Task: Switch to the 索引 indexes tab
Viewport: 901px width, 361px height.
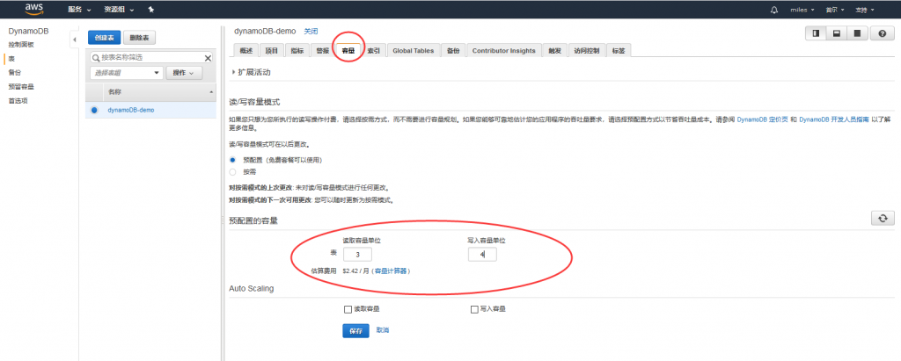Action: coord(373,51)
